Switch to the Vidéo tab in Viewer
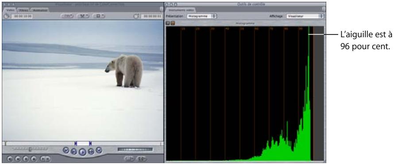 click(x=10, y=10)
